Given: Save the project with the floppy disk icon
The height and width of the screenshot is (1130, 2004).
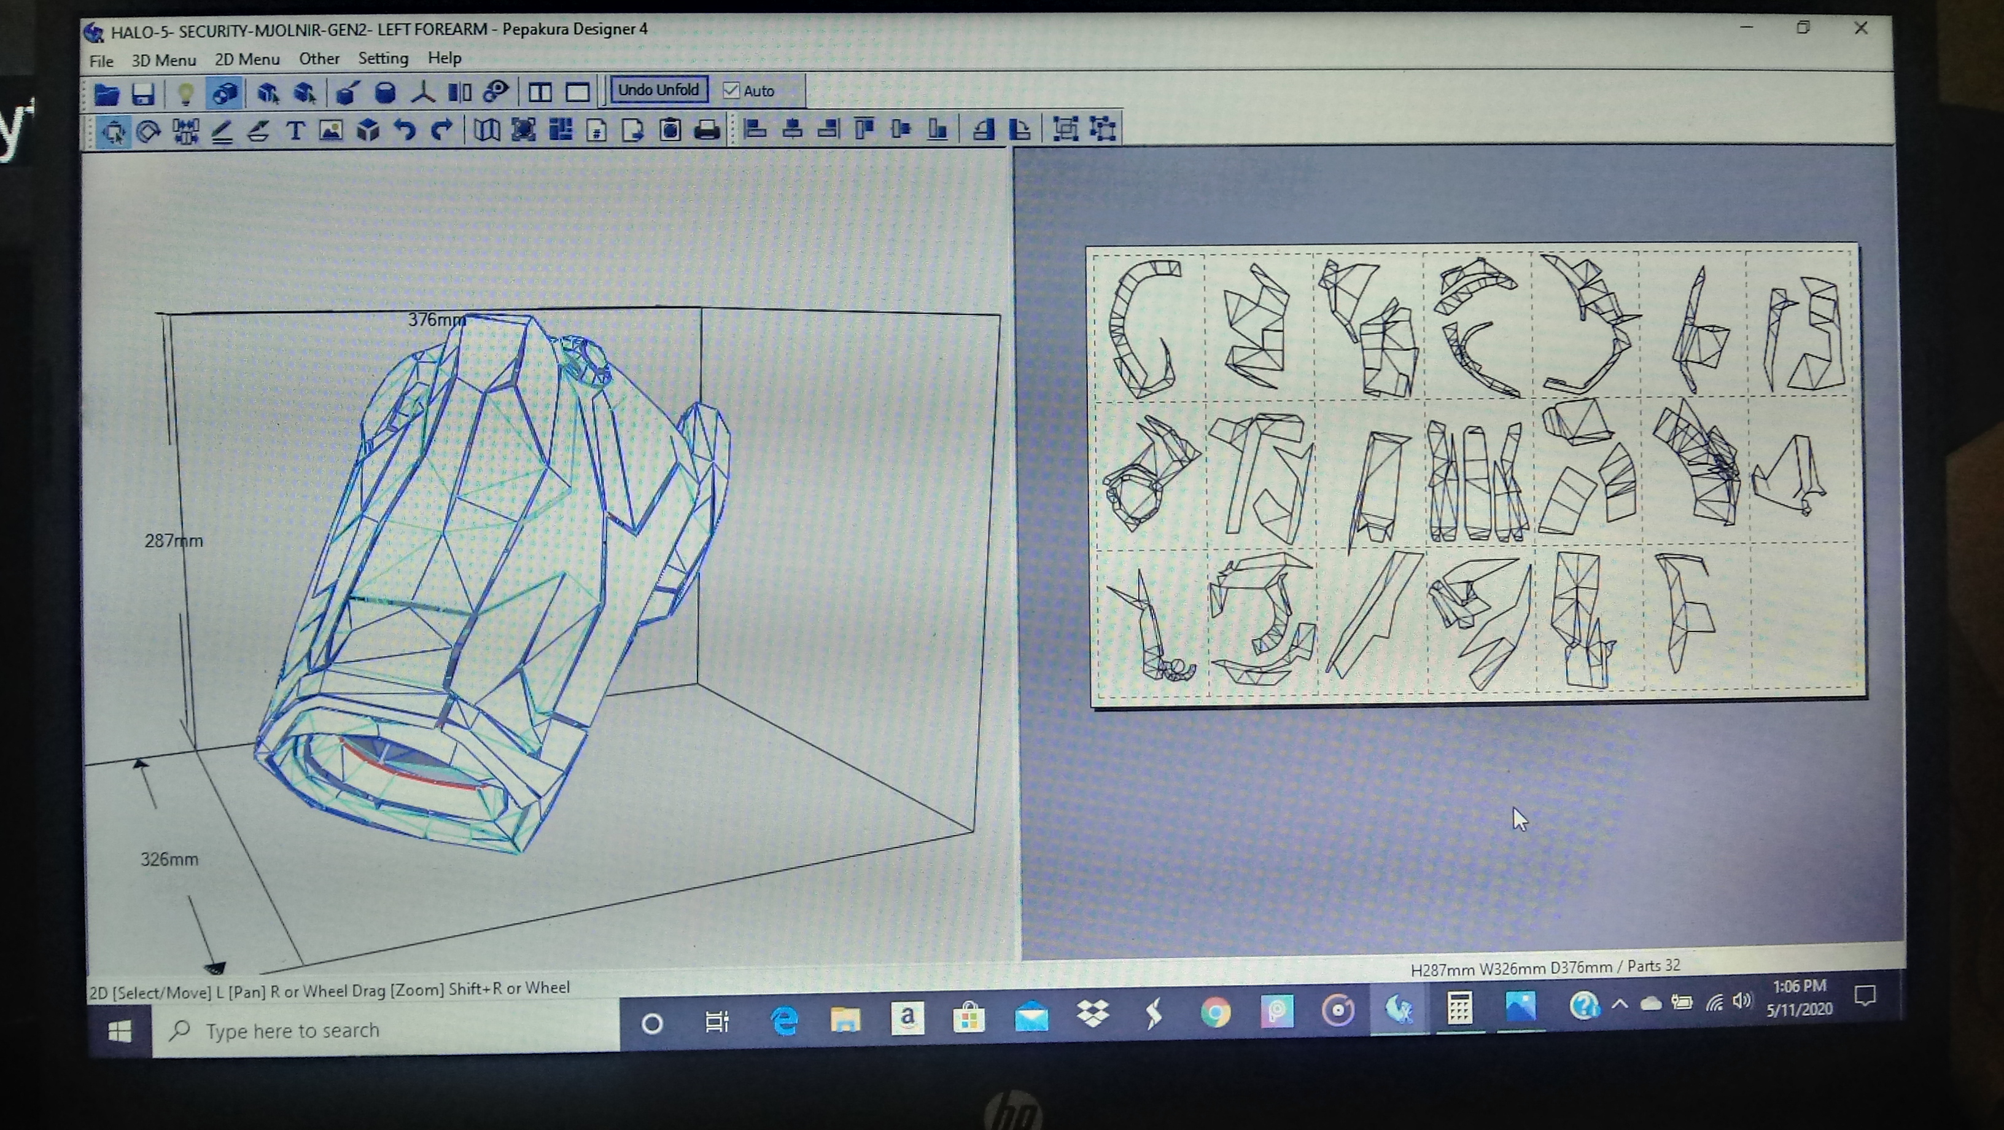Looking at the screenshot, I should tap(143, 94).
